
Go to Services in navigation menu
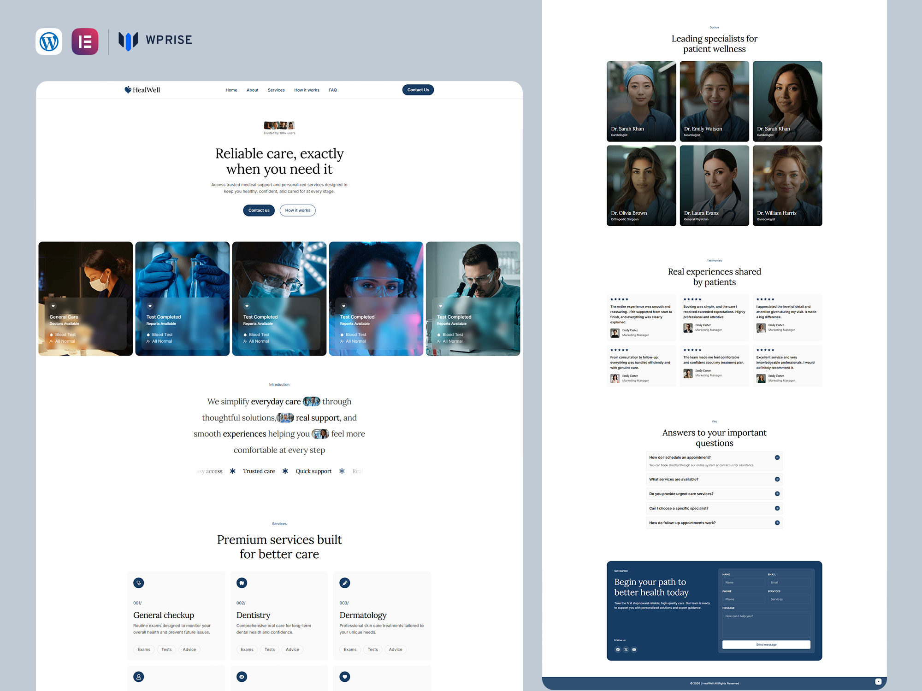pyautogui.click(x=276, y=90)
